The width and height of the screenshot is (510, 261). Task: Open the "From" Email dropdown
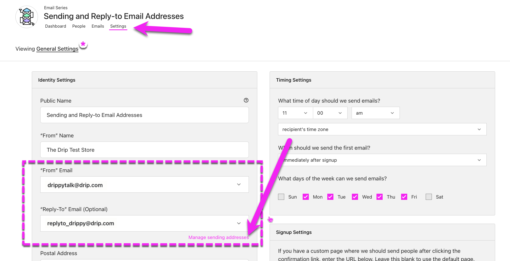click(145, 184)
